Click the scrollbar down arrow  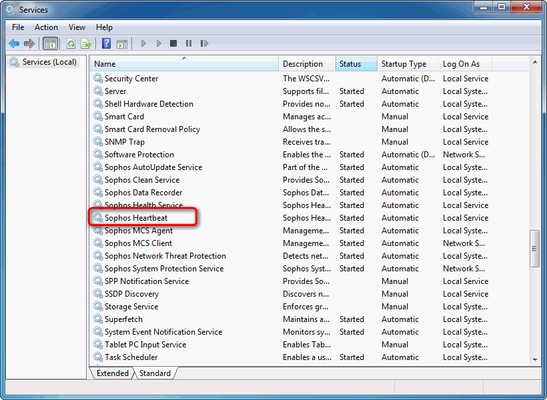(x=535, y=360)
